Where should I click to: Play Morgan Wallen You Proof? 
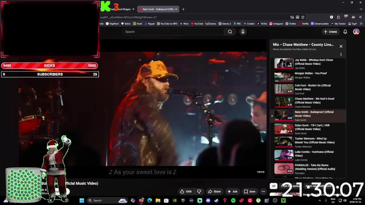pos(308,76)
